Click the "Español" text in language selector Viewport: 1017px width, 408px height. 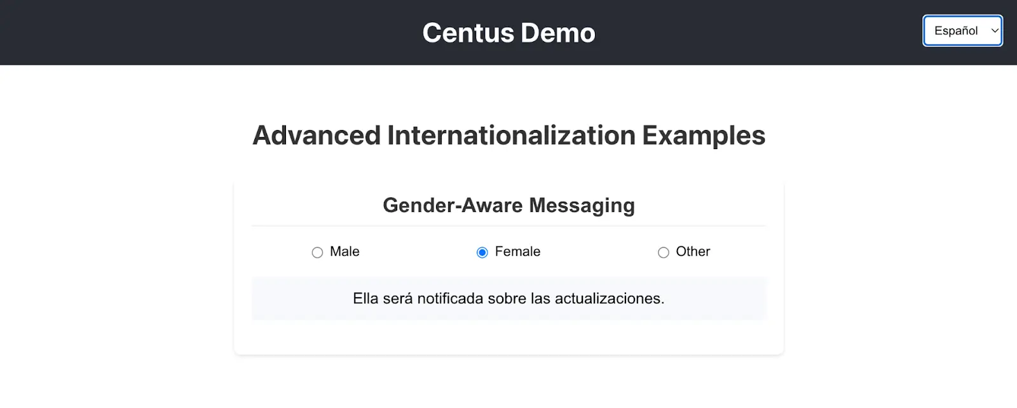(x=955, y=31)
